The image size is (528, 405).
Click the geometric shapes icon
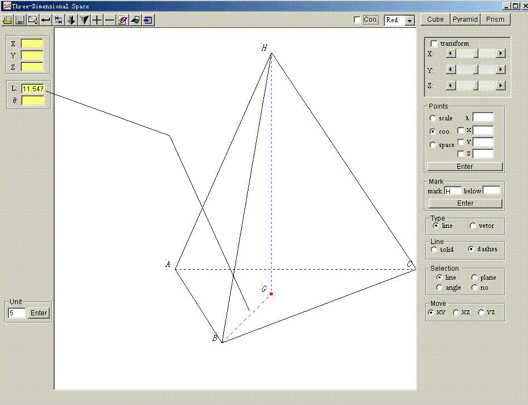pyautogui.click(x=135, y=20)
